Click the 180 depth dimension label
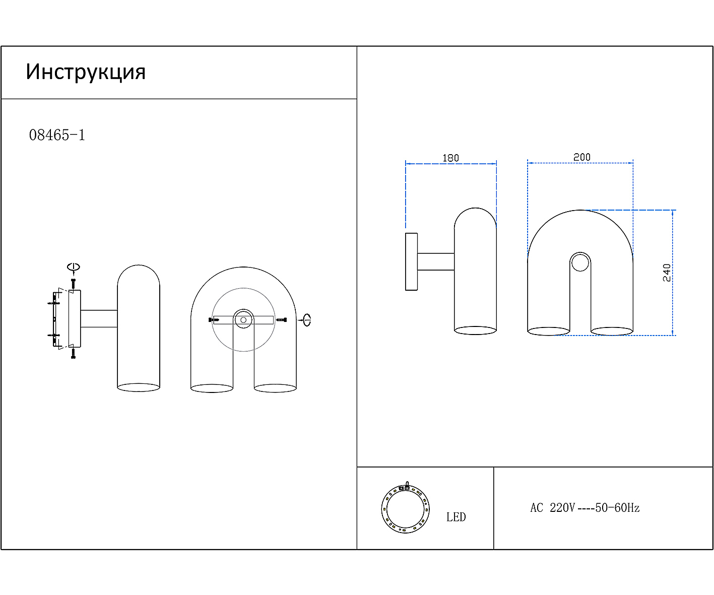 (x=450, y=158)
